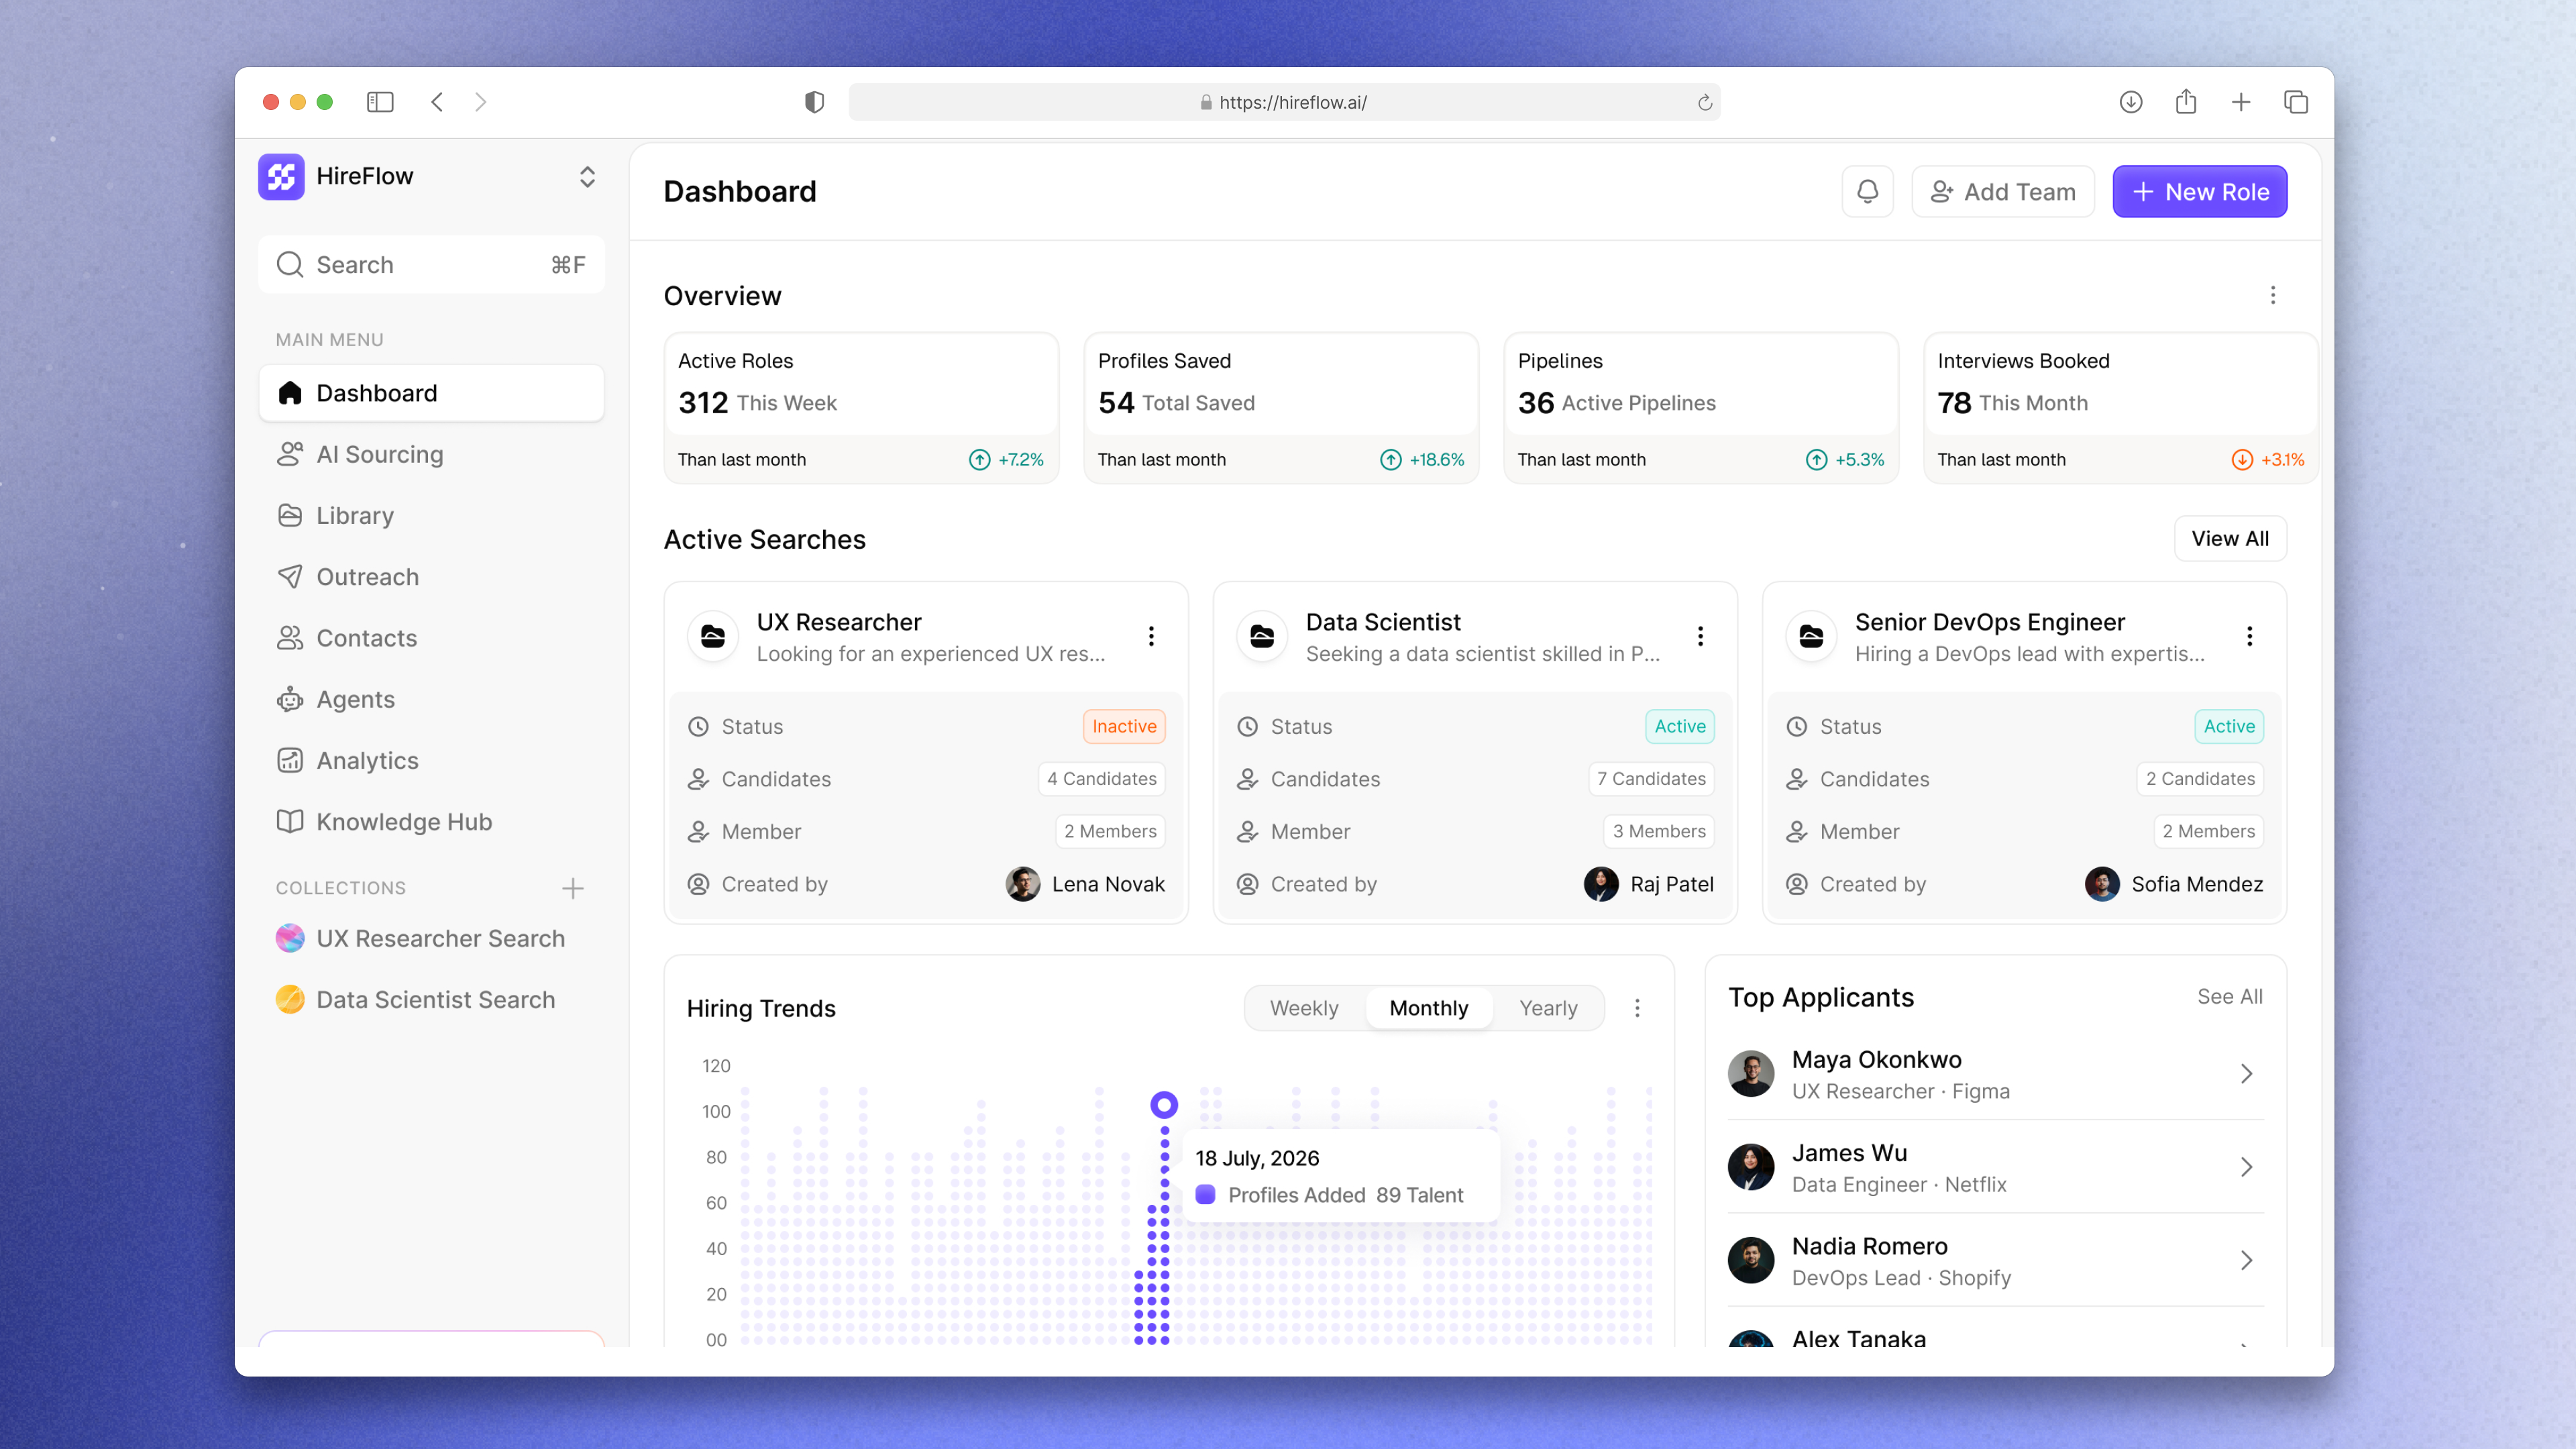Screen dimensions: 2576x1449
Task: Click the Add Team button
Action: 2002,191
